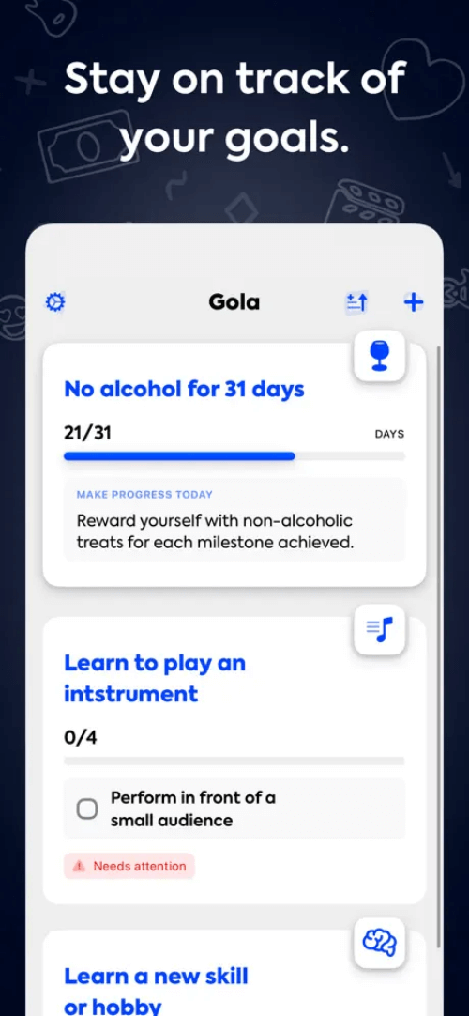
Task: Add a new goal with plus icon
Action: pos(414,302)
